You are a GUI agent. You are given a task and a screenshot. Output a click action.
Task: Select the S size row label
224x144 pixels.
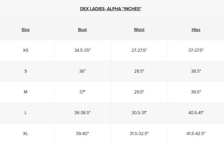click(26, 71)
